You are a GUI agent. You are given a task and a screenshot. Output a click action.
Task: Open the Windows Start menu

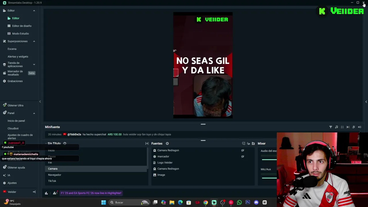point(103,202)
